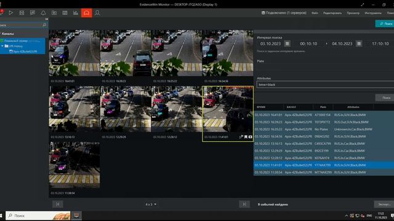394x221 pixels.
Task: Click the ENG language indicator
Action: point(369,215)
